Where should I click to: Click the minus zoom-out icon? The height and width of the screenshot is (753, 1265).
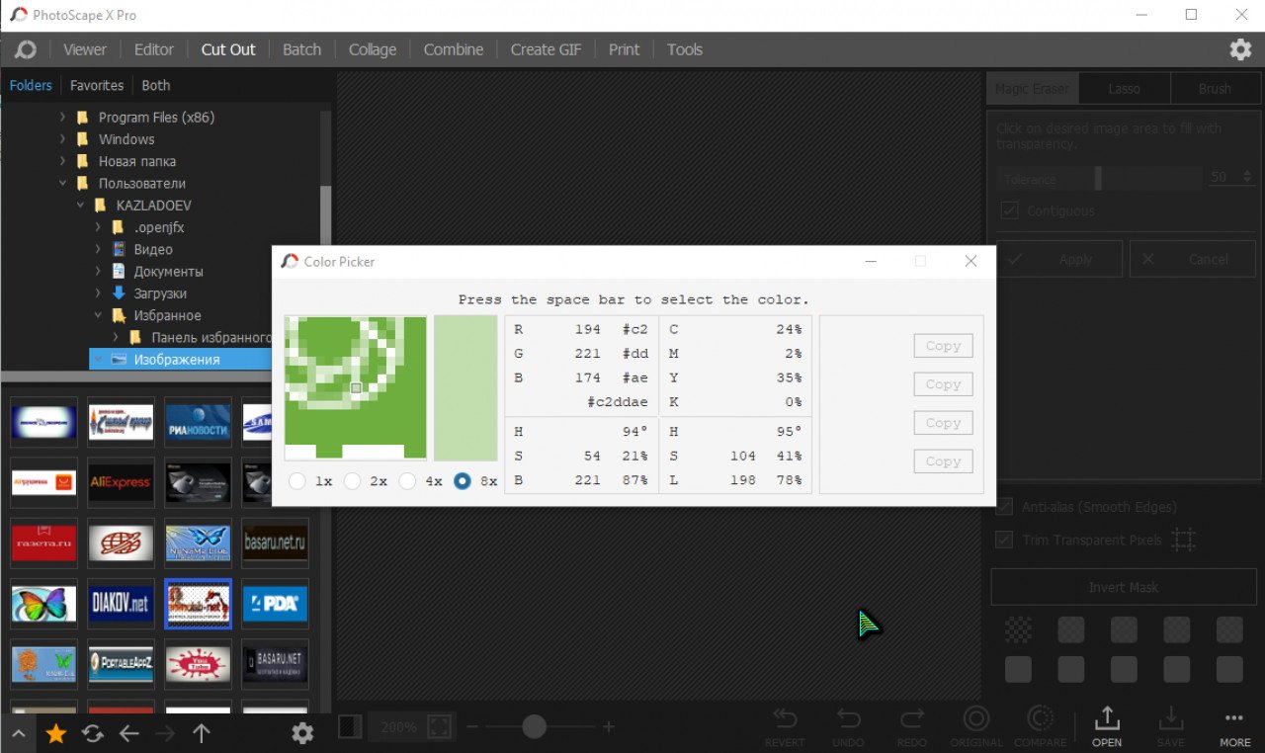(472, 727)
